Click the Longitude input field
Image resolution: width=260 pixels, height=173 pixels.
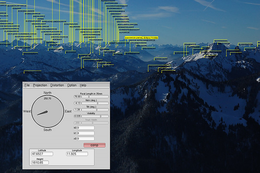(77, 154)
